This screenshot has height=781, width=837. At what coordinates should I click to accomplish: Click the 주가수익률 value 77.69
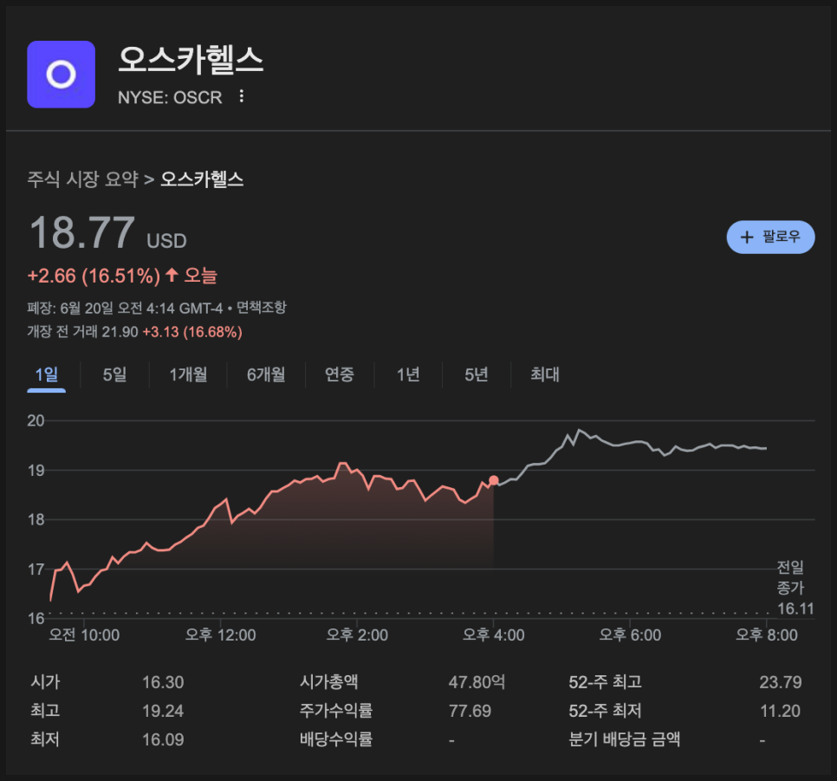coord(470,711)
